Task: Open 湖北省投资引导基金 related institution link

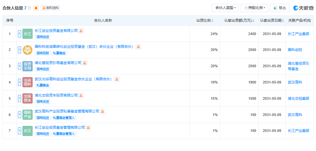Action: [x=298, y=66]
